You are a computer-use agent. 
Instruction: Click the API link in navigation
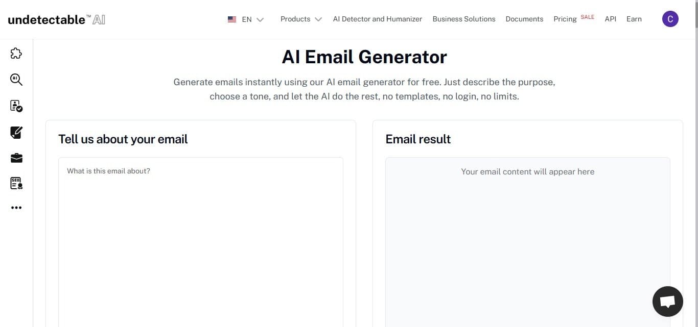coord(610,19)
